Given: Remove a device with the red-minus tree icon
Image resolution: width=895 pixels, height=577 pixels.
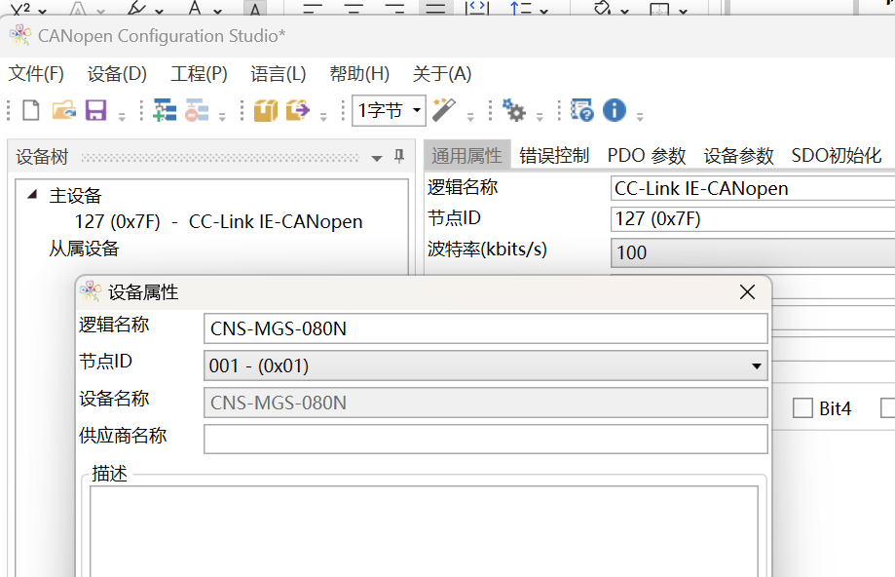Looking at the screenshot, I should 197,110.
